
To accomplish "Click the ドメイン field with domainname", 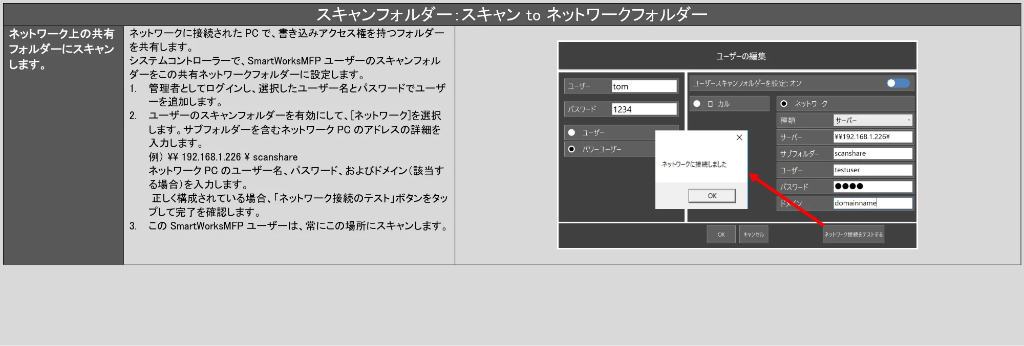I will (873, 203).
